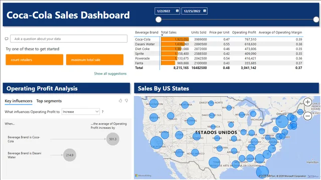Switch to the Top segments tab

tap(49, 101)
